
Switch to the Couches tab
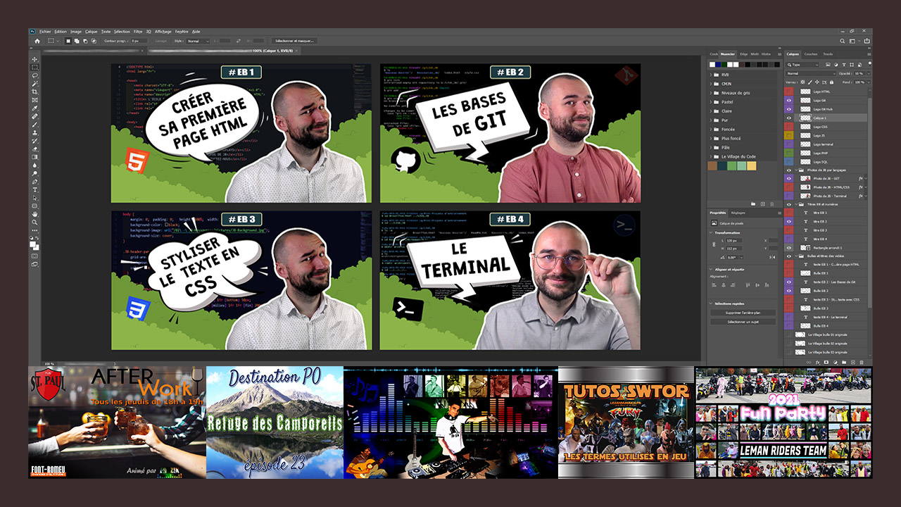pyautogui.click(x=811, y=54)
